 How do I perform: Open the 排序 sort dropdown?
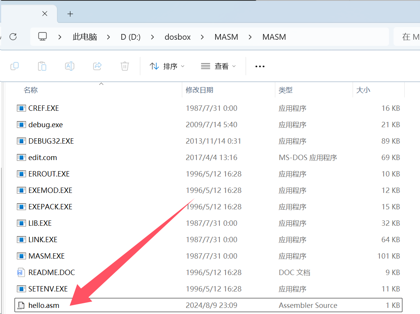(167, 66)
